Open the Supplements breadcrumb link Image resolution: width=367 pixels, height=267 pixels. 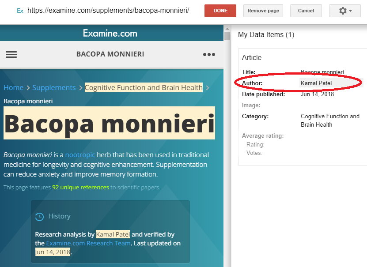tap(54, 88)
